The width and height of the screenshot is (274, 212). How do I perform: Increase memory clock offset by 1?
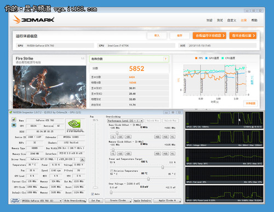[x=173, y=154]
